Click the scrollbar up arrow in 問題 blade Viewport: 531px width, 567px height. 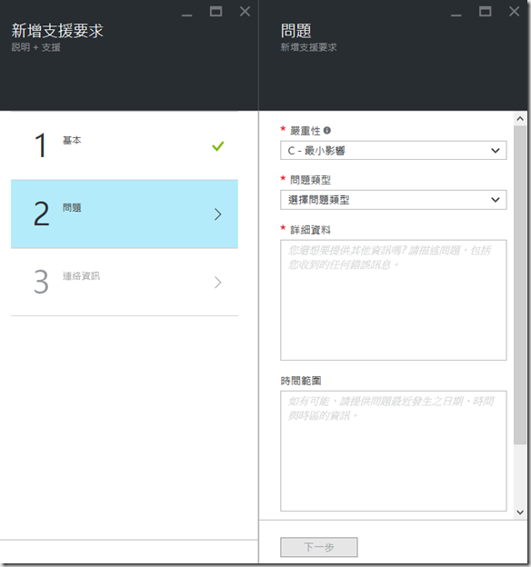[520, 119]
